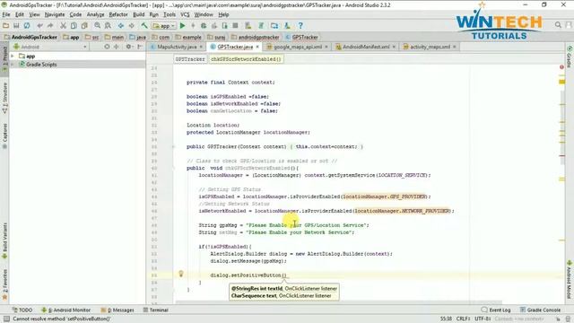Screen dimensions: 574x323
Task: Click the Stop square icon
Action: 235,26
